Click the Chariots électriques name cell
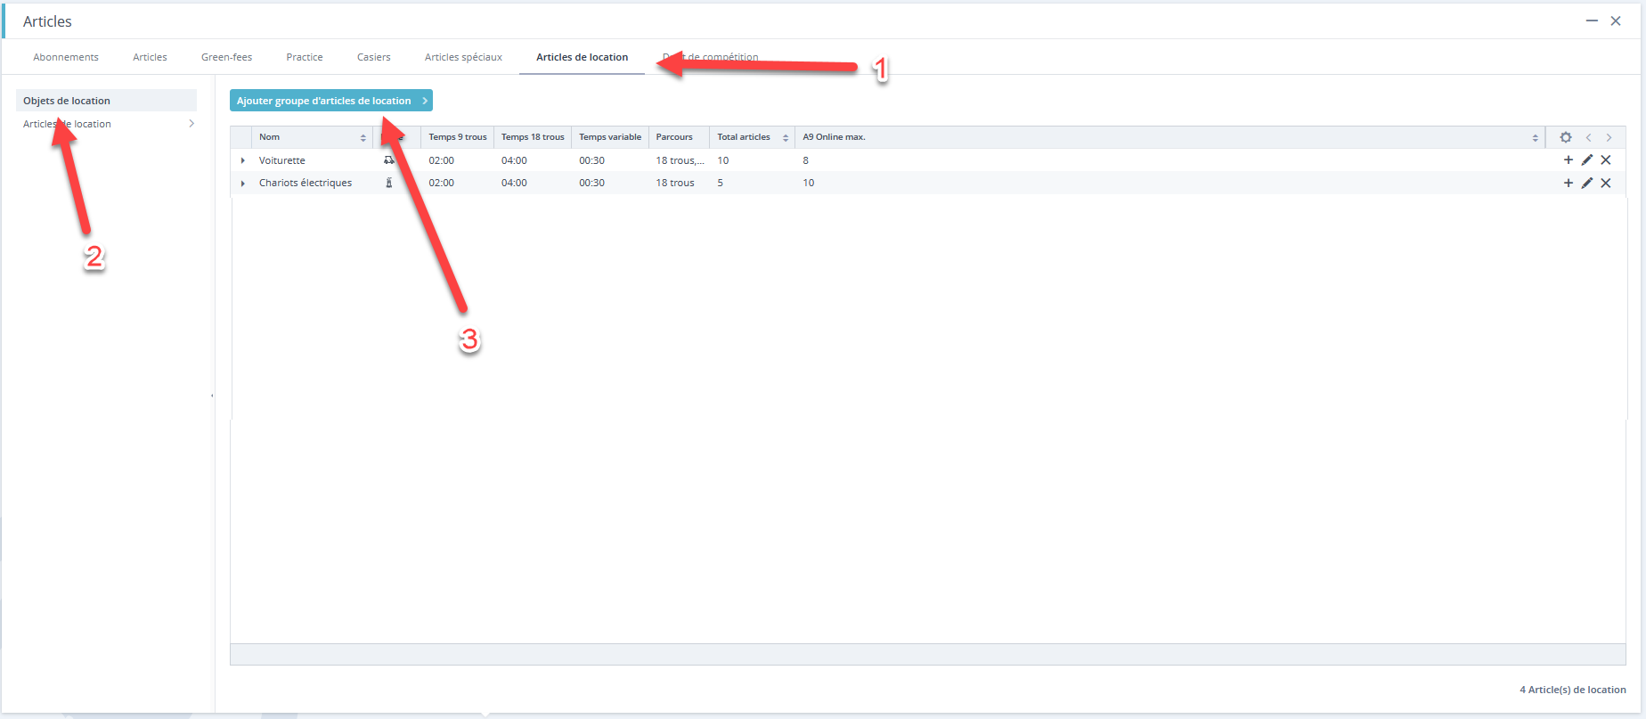Image resolution: width=1646 pixels, height=719 pixels. pyautogui.click(x=306, y=183)
